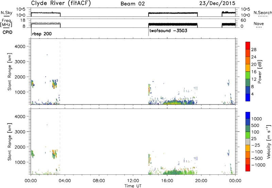Click the 14:00 echo streak near 1000 km, velocity panel
Image resolution: width=272 pixels, height=188 pixels.
pyautogui.click(x=150, y=159)
